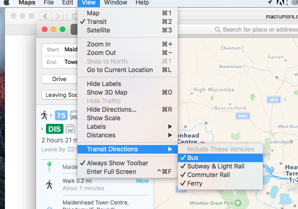Open the File menu
The height and width of the screenshot is (209, 298).
click(x=49, y=2)
